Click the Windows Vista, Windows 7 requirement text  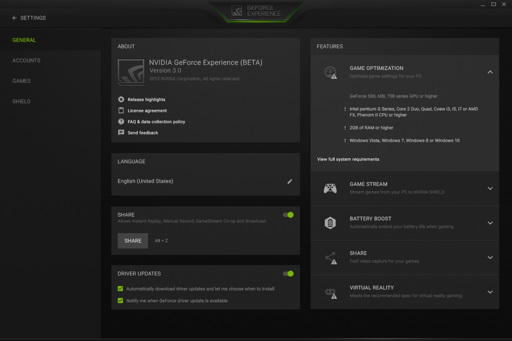(404, 141)
